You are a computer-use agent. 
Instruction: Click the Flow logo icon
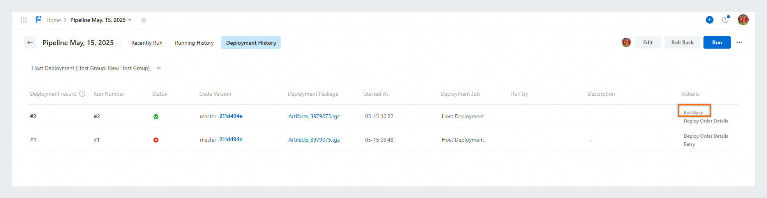coord(38,20)
